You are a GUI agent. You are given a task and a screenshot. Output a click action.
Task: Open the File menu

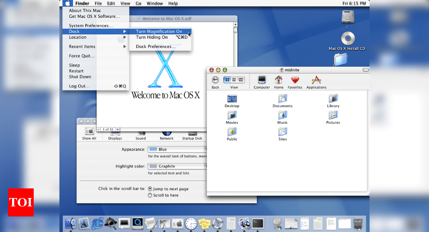click(x=98, y=3)
